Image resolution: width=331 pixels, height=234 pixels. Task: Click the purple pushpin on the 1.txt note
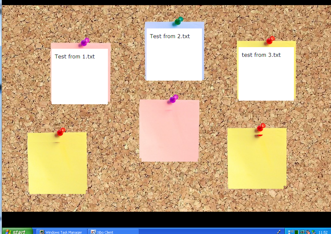(x=85, y=42)
